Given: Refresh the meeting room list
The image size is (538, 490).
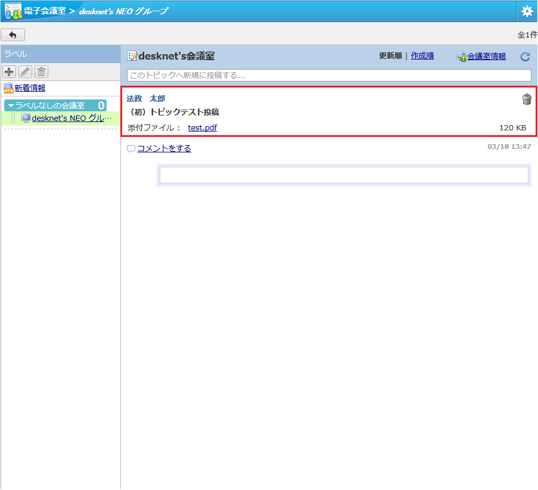Looking at the screenshot, I should [x=525, y=57].
